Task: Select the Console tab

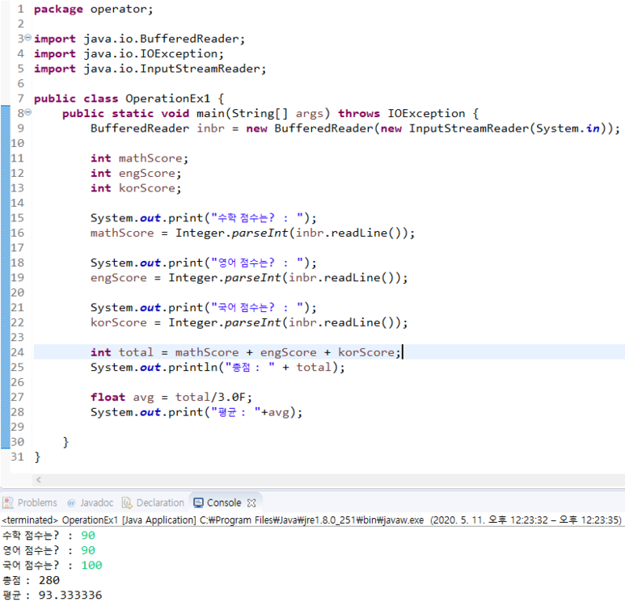Action: tap(224, 503)
